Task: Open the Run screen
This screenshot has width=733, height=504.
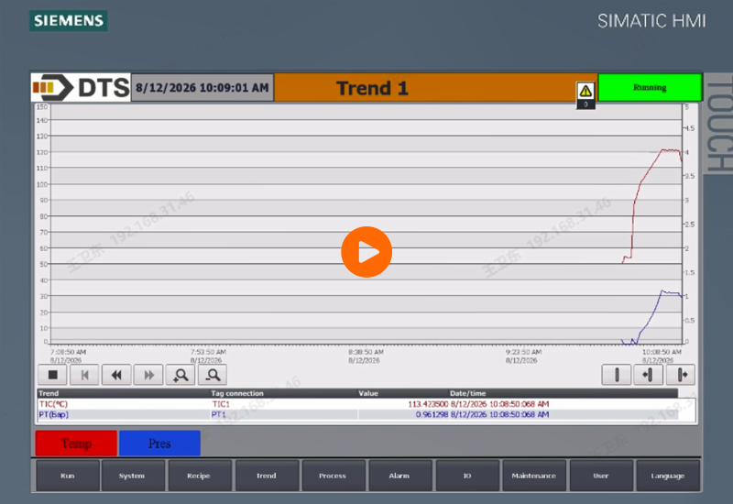Action: click(67, 476)
